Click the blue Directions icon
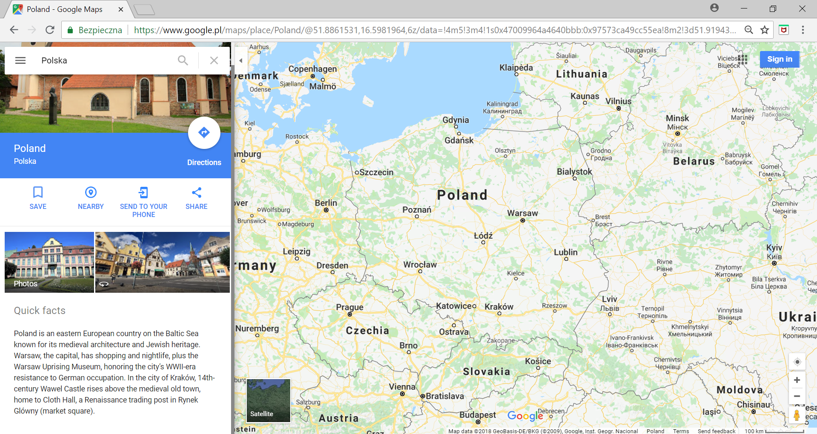Viewport: 817px width, 434px height. click(x=204, y=132)
